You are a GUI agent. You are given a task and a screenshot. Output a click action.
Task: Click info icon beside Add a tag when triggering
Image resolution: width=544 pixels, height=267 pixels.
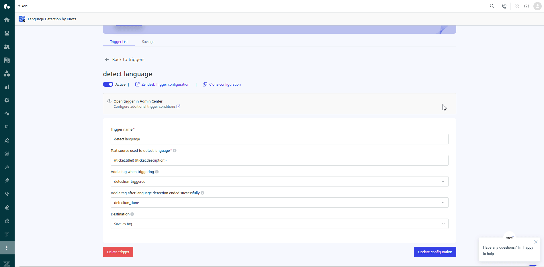(x=157, y=172)
